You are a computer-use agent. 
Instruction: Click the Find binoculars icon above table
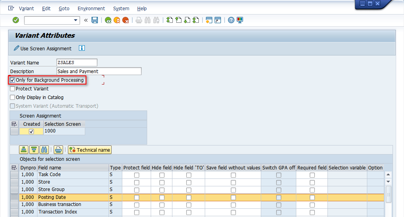click(44, 150)
